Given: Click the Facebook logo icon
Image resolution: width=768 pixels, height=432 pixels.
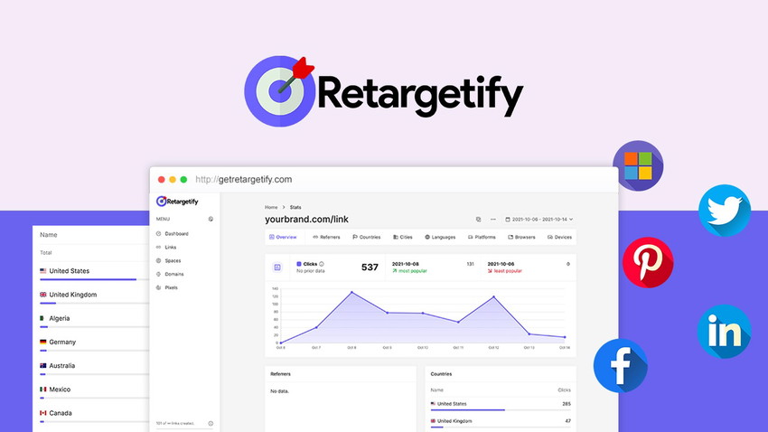Looking at the screenshot, I should click(x=620, y=365).
